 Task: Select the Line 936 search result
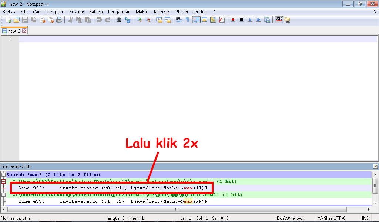tap(189, 188)
